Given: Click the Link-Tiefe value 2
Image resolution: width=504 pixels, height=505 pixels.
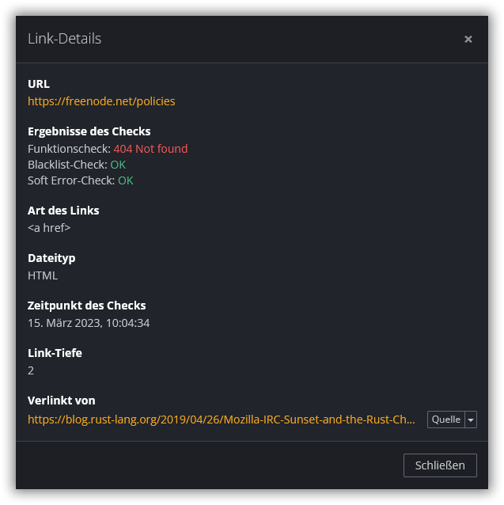Looking at the screenshot, I should point(31,370).
